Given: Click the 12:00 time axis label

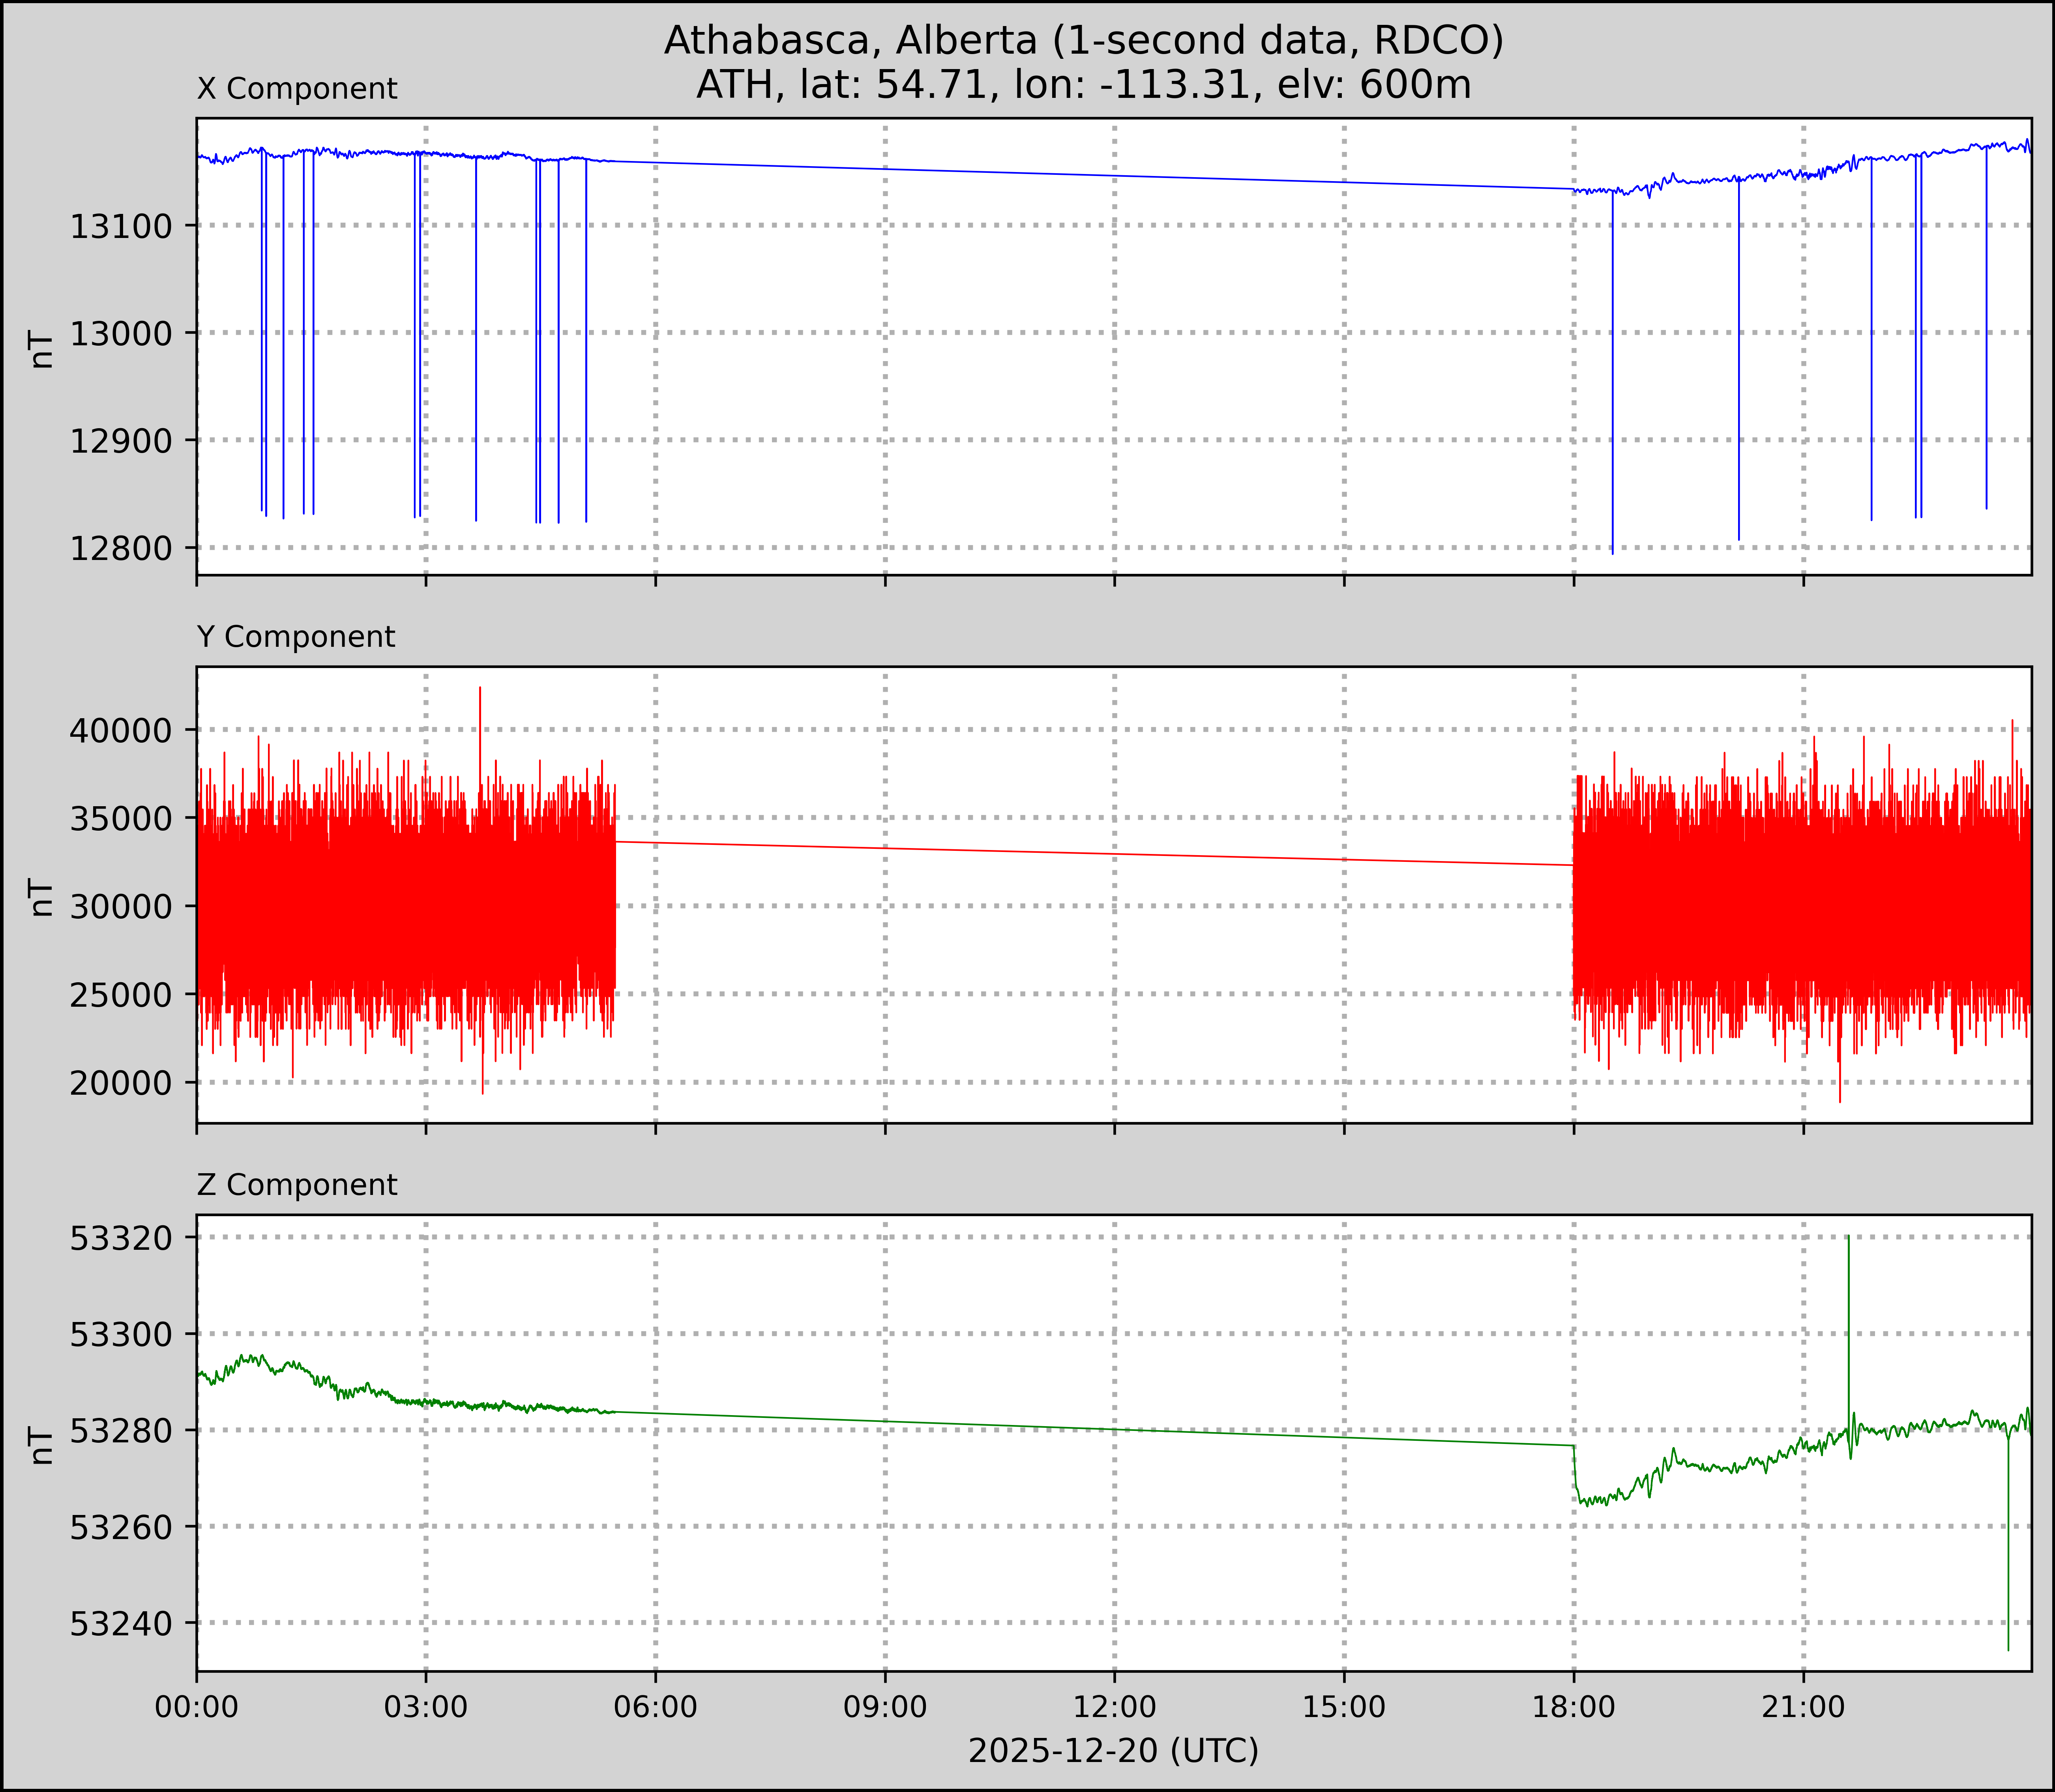Looking at the screenshot, I should coord(1114,1707).
